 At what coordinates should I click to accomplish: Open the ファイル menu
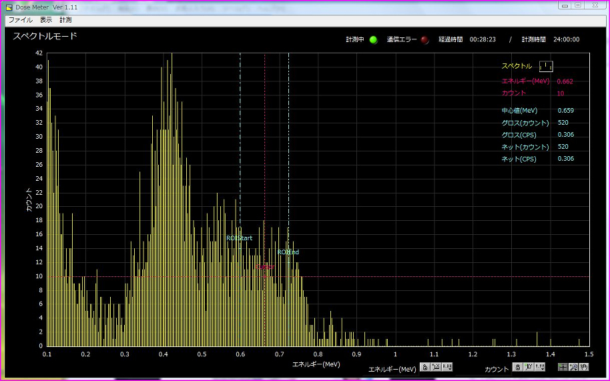[x=20, y=20]
